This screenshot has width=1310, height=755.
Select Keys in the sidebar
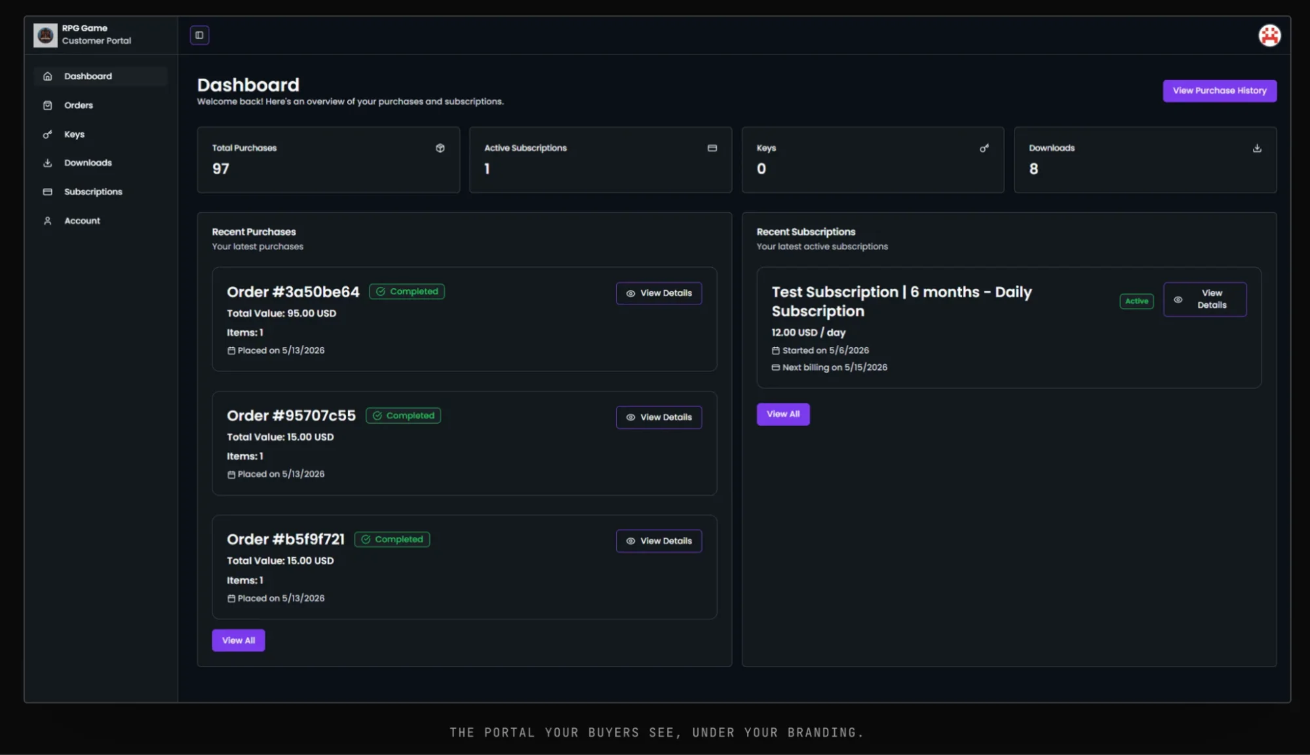(x=101, y=134)
